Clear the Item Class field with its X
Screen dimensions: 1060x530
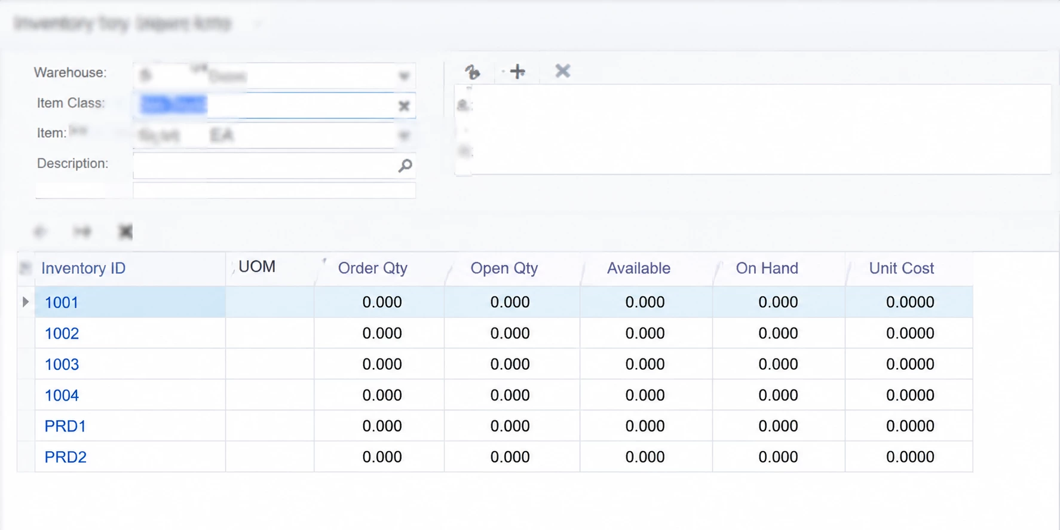click(x=404, y=106)
